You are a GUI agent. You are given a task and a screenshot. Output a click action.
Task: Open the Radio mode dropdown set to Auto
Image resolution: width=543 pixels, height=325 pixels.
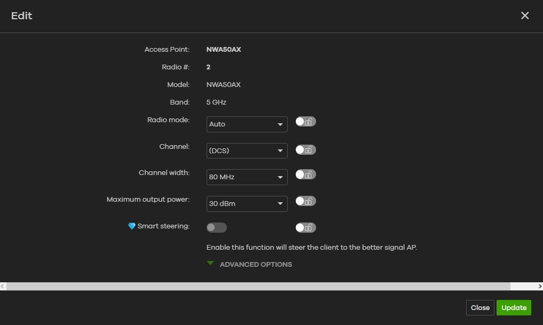point(247,124)
